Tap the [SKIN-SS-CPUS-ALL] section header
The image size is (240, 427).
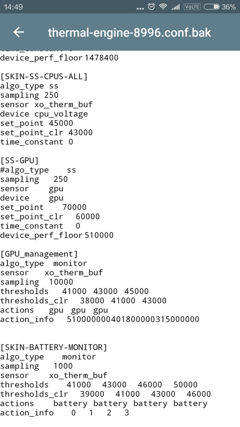coord(44,76)
